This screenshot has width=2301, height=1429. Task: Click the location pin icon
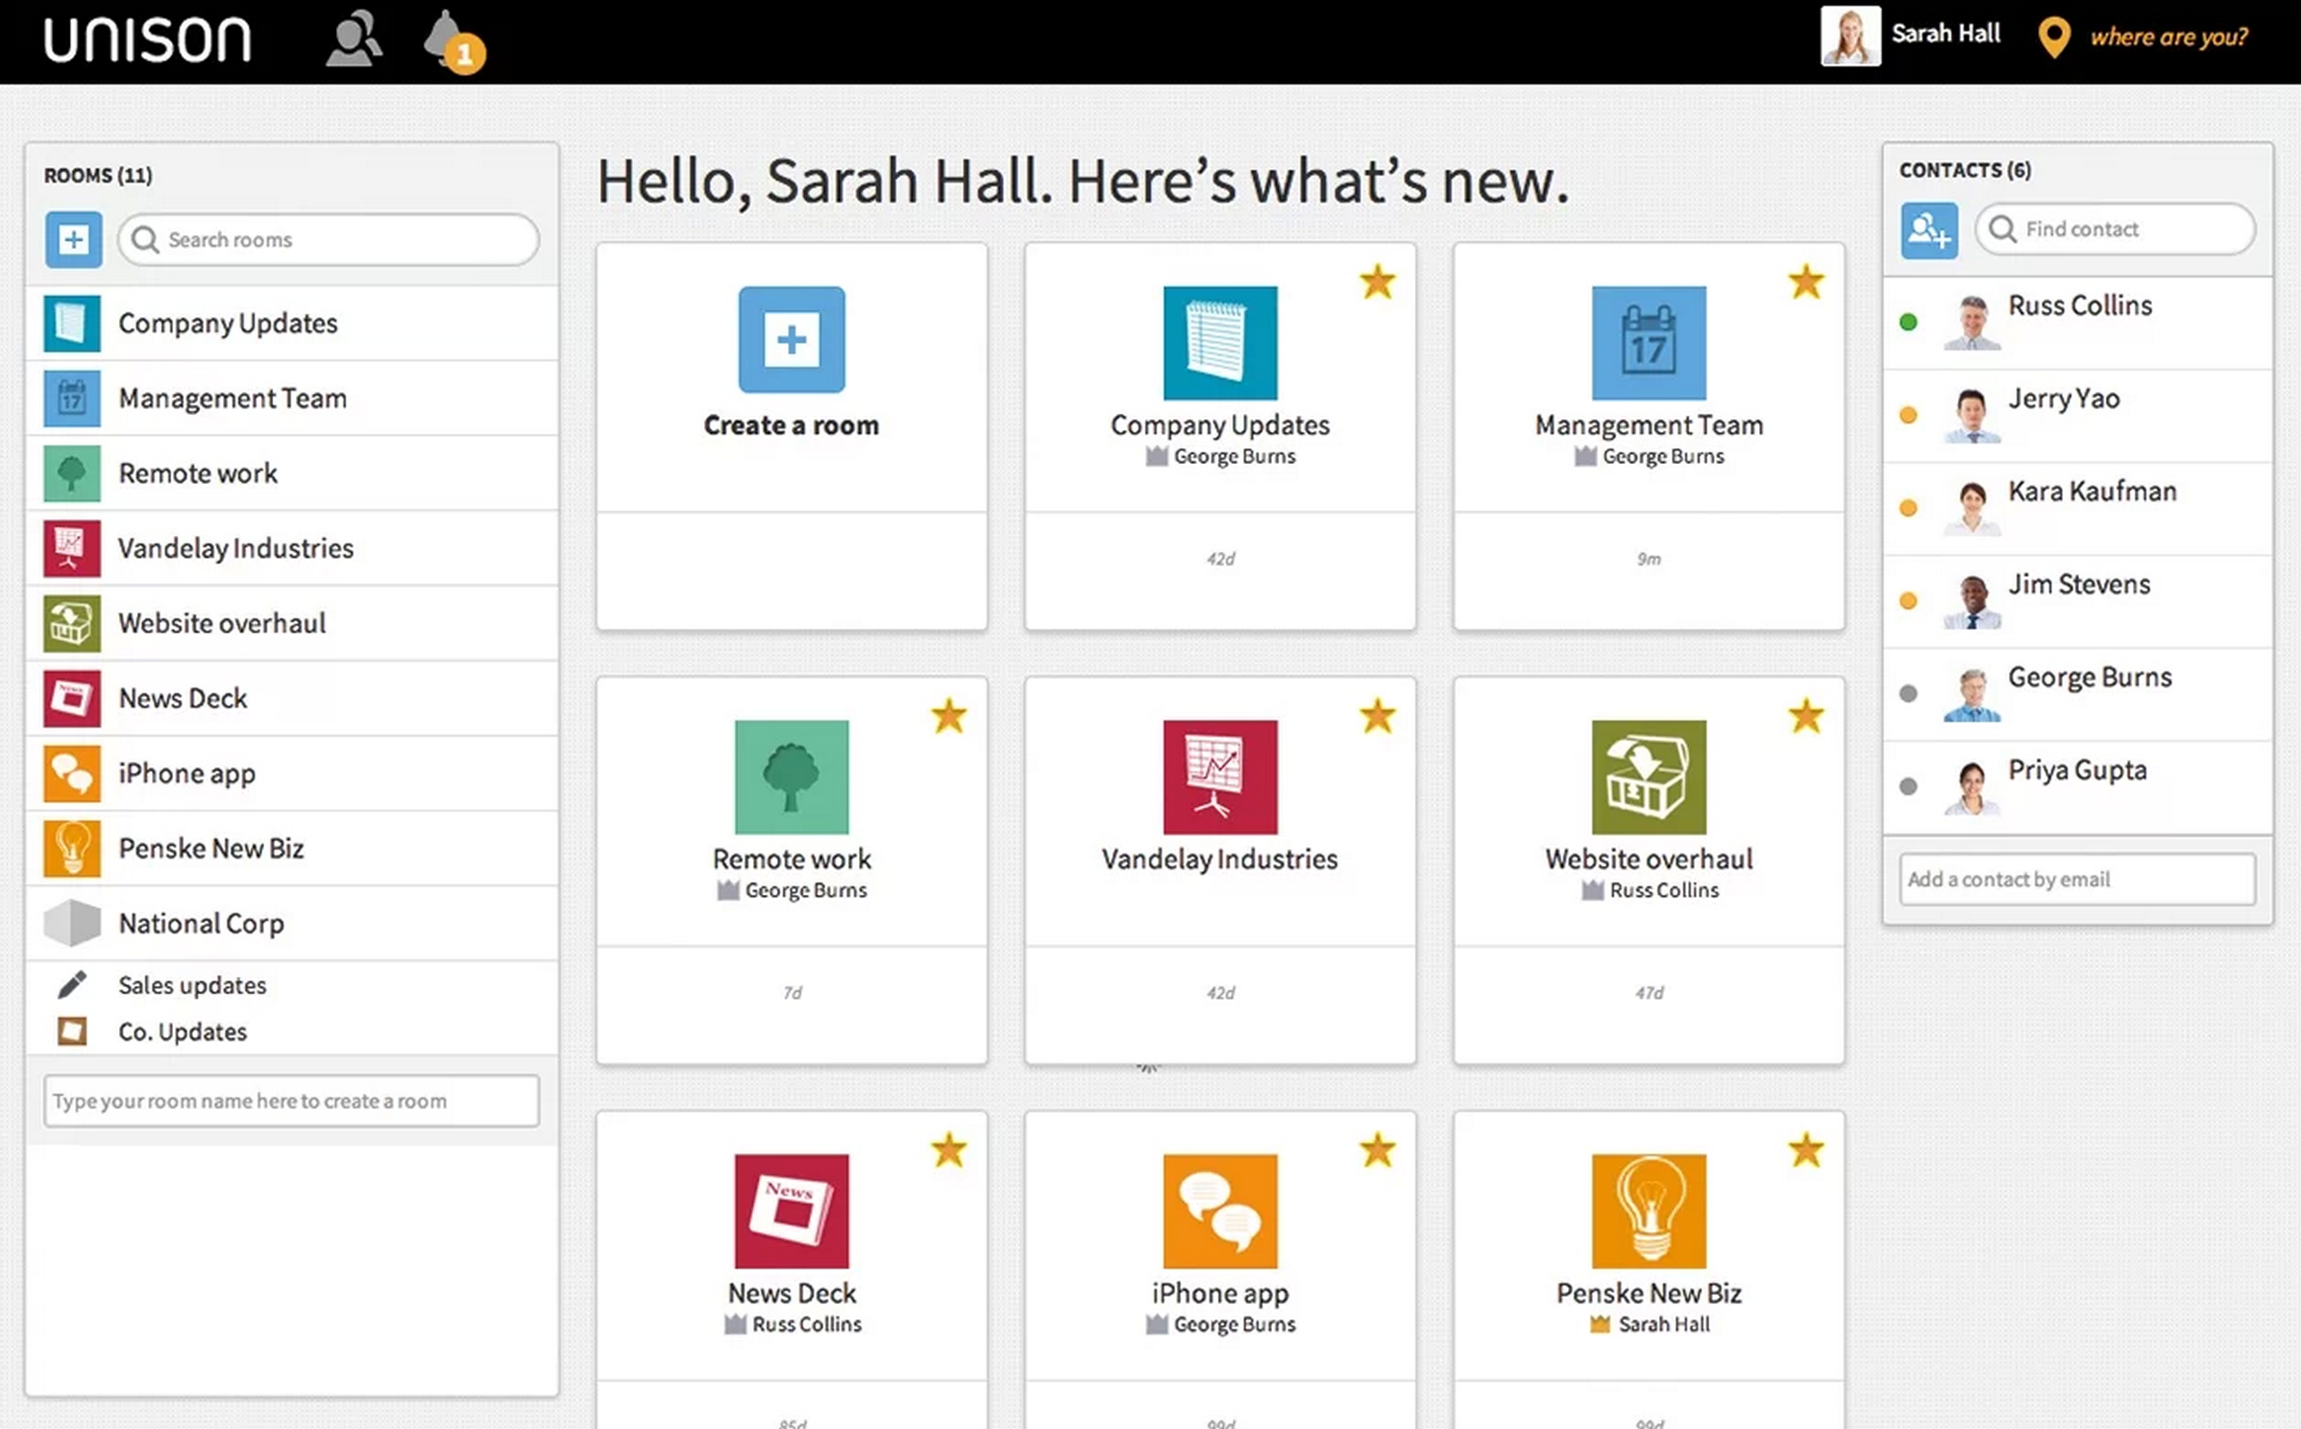click(x=2053, y=38)
